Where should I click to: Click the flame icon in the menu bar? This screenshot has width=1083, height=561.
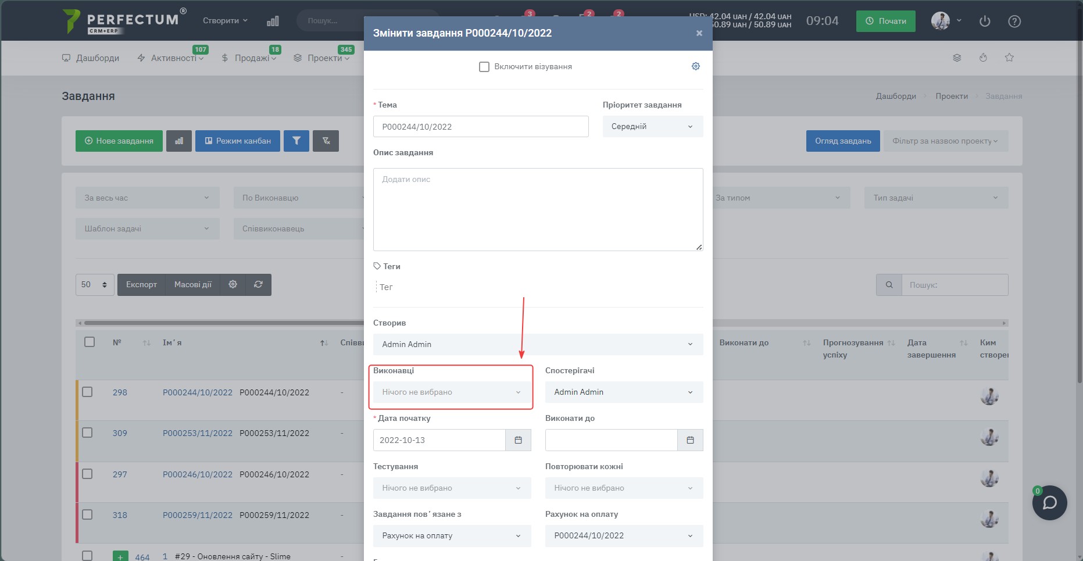[x=983, y=58]
